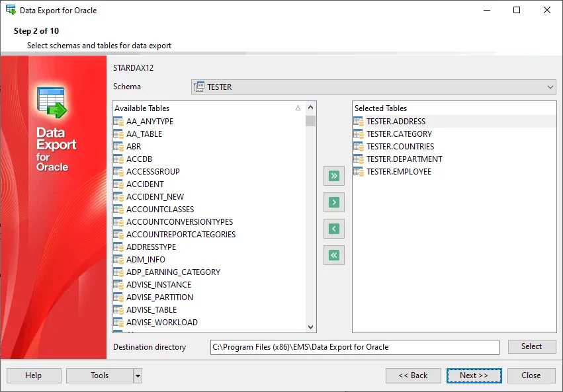Screen dimensions: 563x392
Task: Select TESTER.ADDRESS in the Selected Tables list
Action: tap(396, 122)
